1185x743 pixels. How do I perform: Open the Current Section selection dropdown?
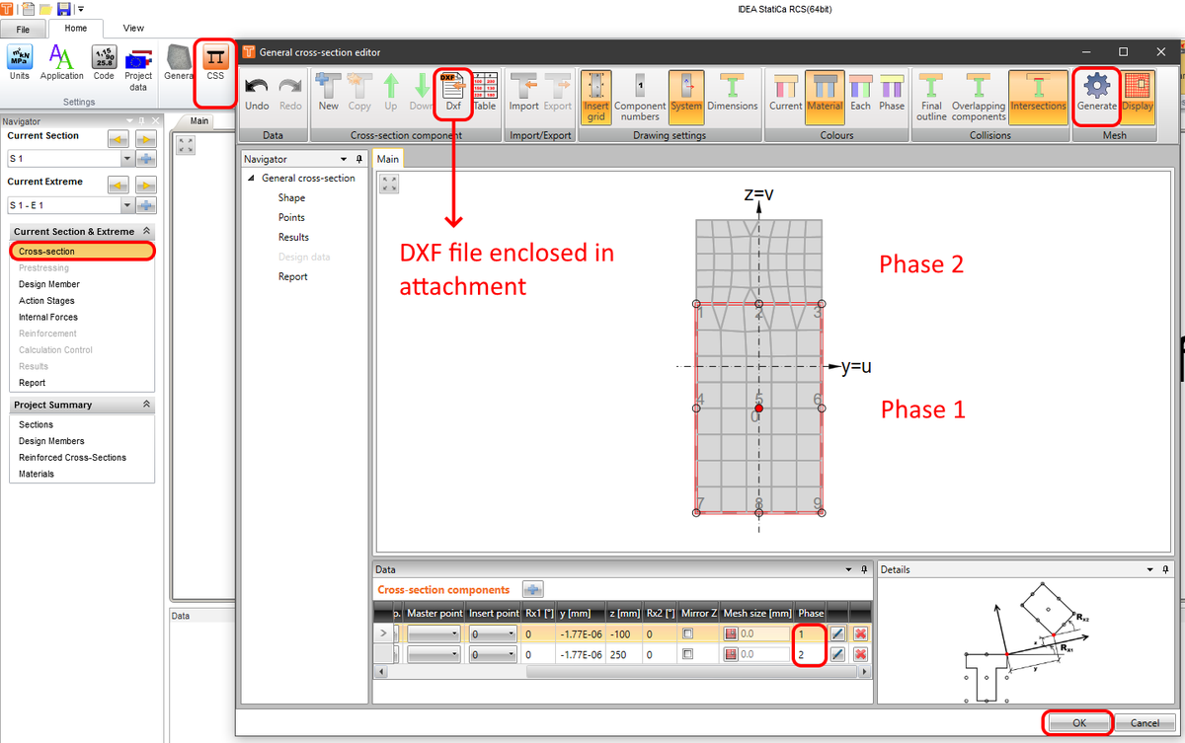point(126,158)
